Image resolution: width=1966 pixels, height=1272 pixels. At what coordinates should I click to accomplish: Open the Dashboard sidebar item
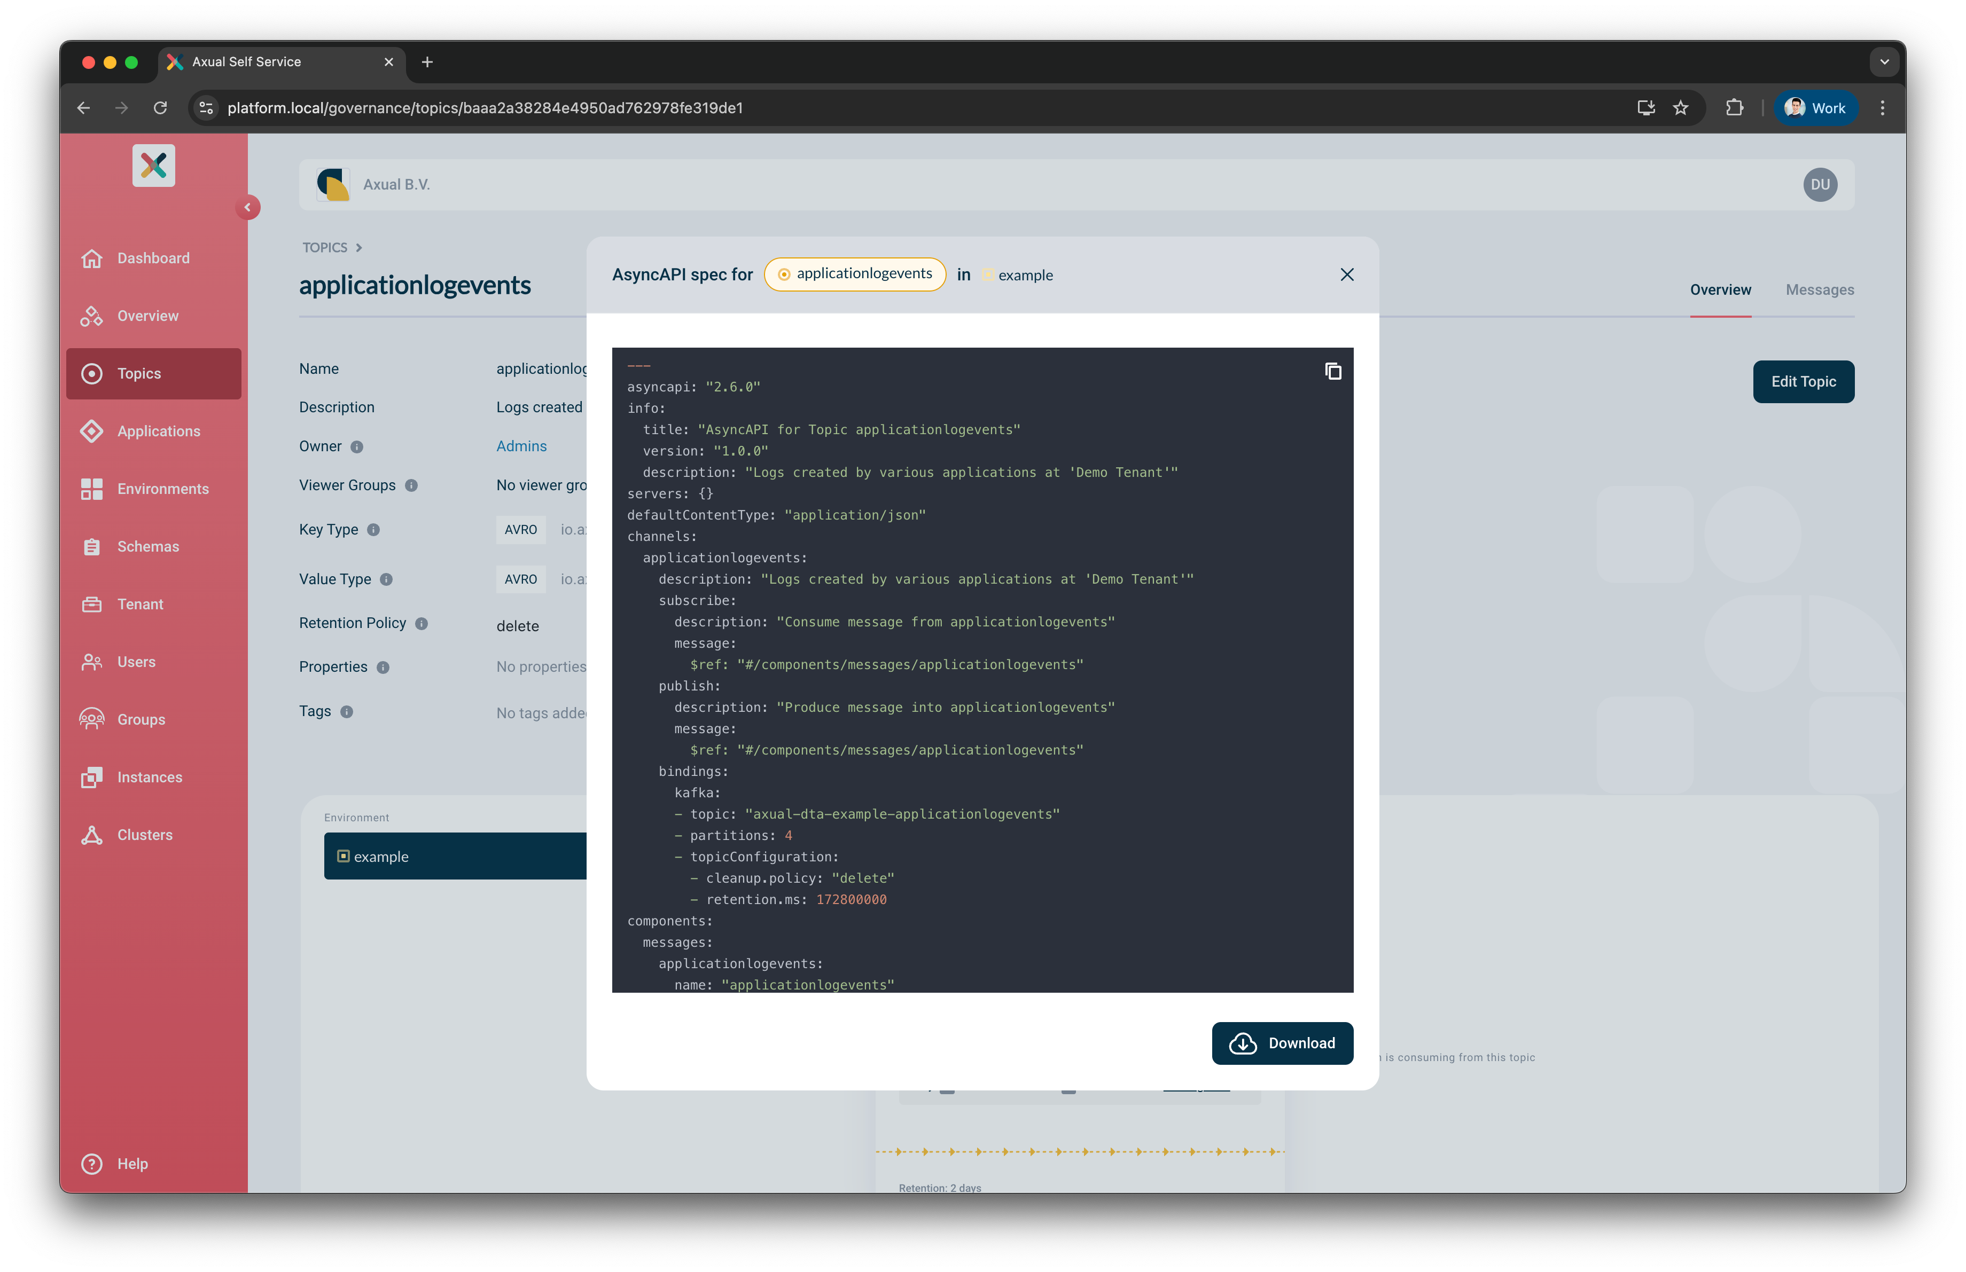tap(153, 258)
